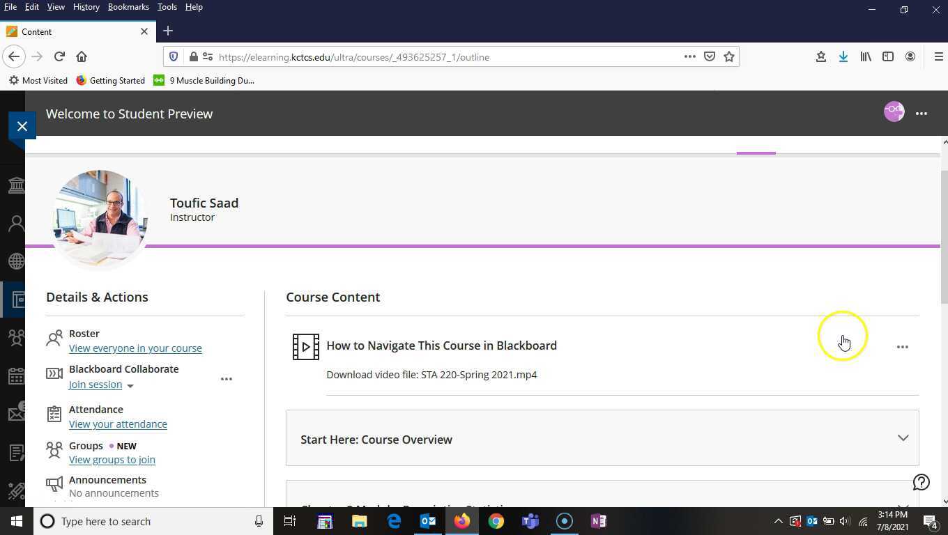The image size is (948, 535).
Task: Open the video icon for How to Navigate
Action: click(305, 346)
